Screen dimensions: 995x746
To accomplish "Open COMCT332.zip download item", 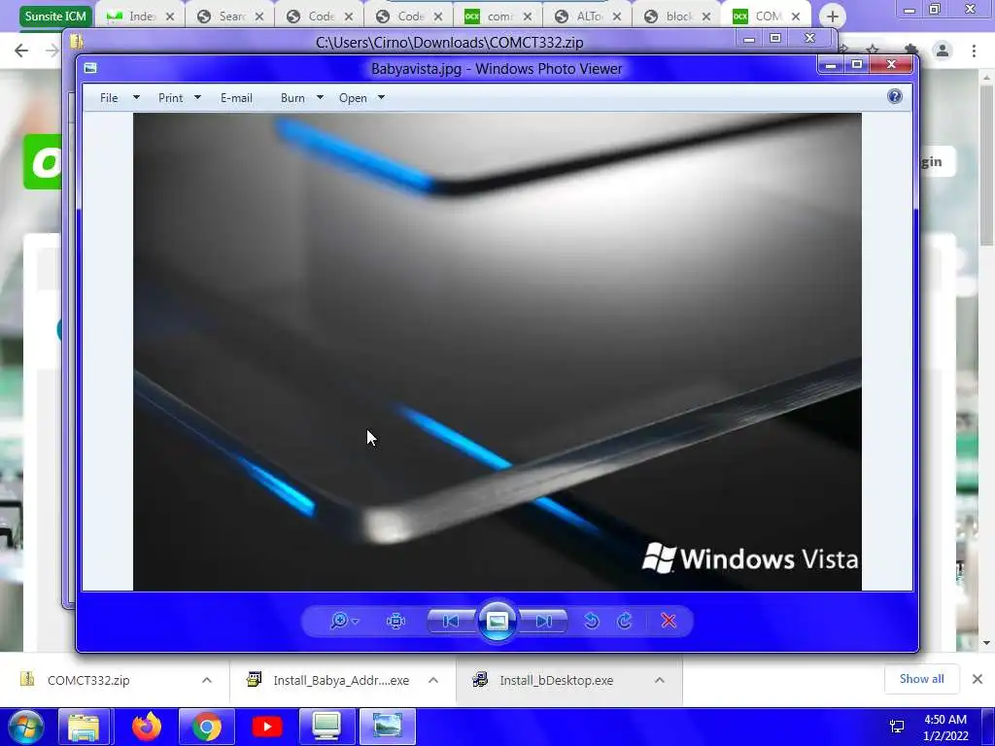I will 88,680.
